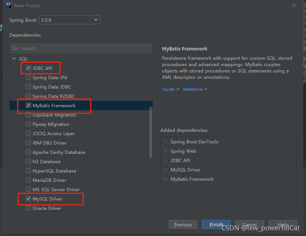
Task: Enable the Liquibase Migration checkbox
Action: pos(28,115)
